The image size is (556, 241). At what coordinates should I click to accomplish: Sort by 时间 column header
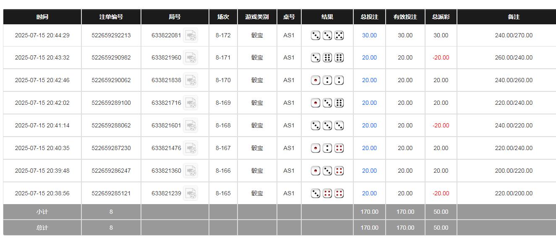pos(42,17)
